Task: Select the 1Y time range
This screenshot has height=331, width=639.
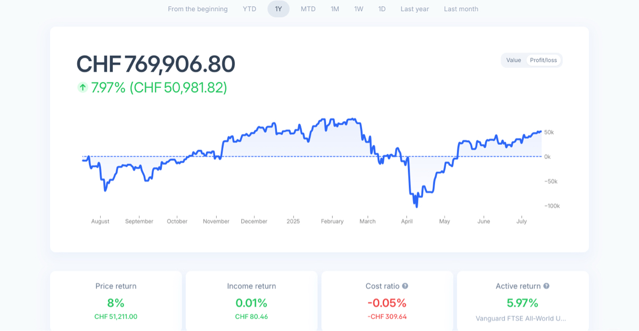Action: point(278,9)
